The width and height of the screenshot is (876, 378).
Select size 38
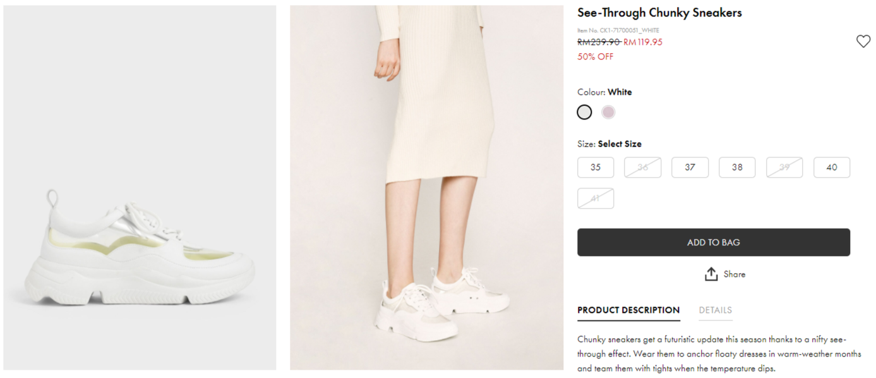tap(737, 168)
